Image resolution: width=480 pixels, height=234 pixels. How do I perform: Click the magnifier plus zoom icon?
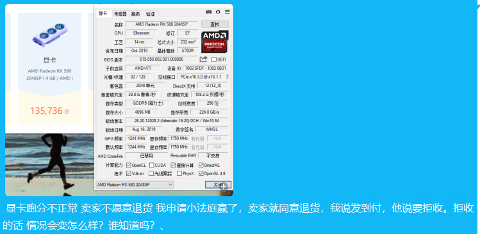[224, 186]
